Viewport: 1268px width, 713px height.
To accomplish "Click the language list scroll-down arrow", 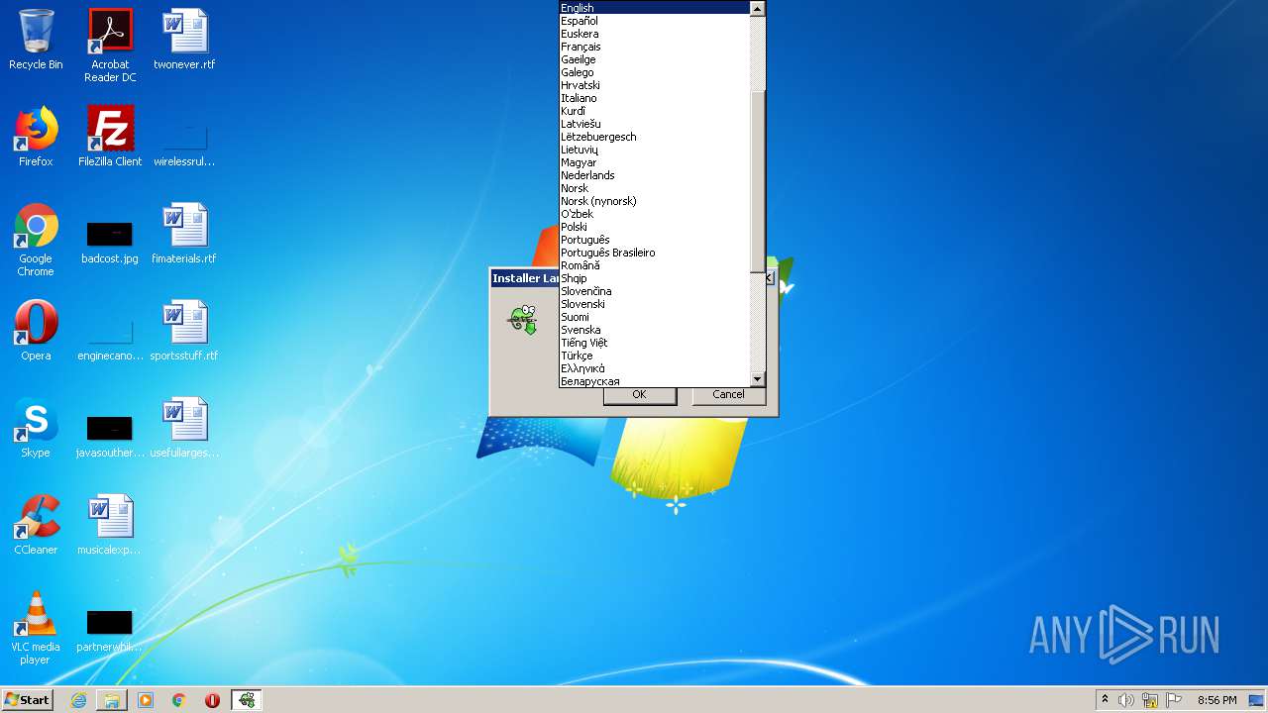I will tap(757, 379).
